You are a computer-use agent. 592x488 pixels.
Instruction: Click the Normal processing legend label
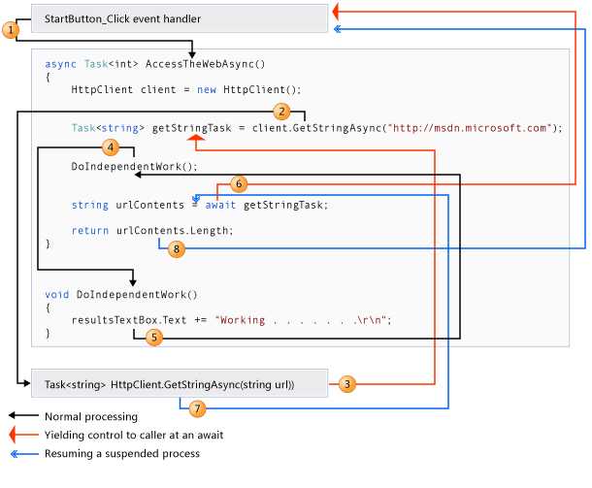91,416
